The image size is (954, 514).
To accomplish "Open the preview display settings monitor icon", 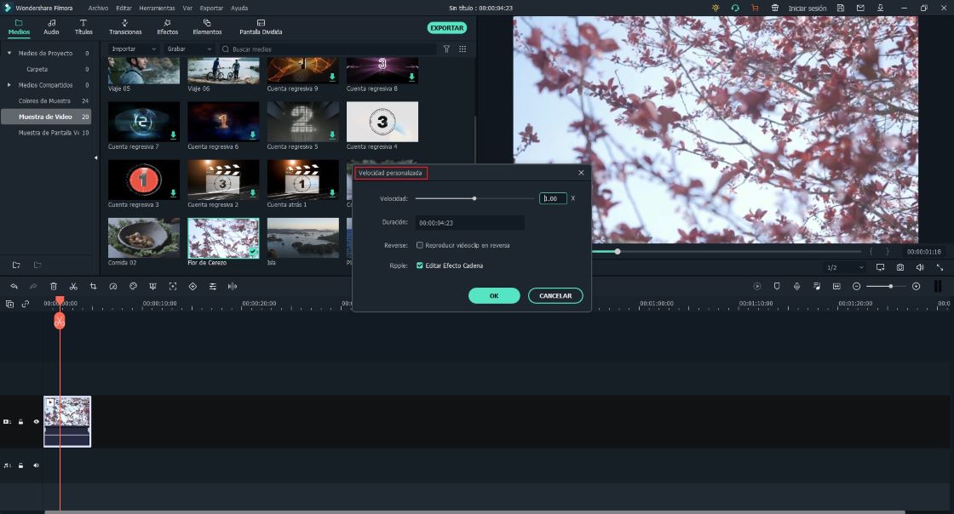I will (881, 267).
